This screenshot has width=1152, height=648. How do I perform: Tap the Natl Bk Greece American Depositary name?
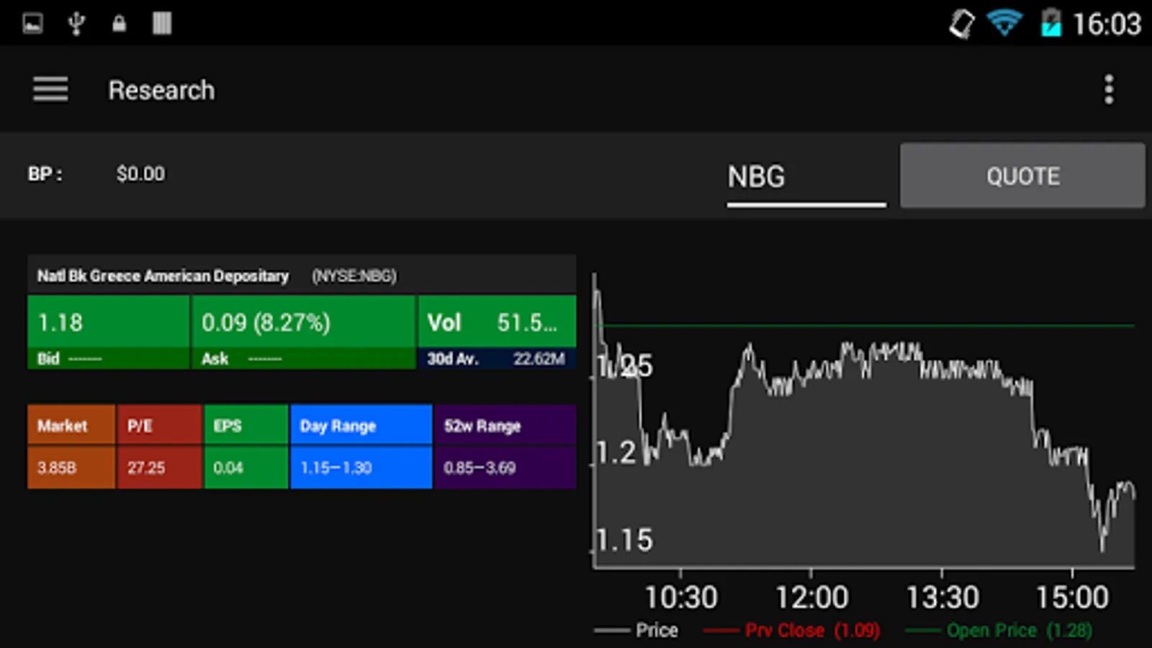(x=163, y=276)
